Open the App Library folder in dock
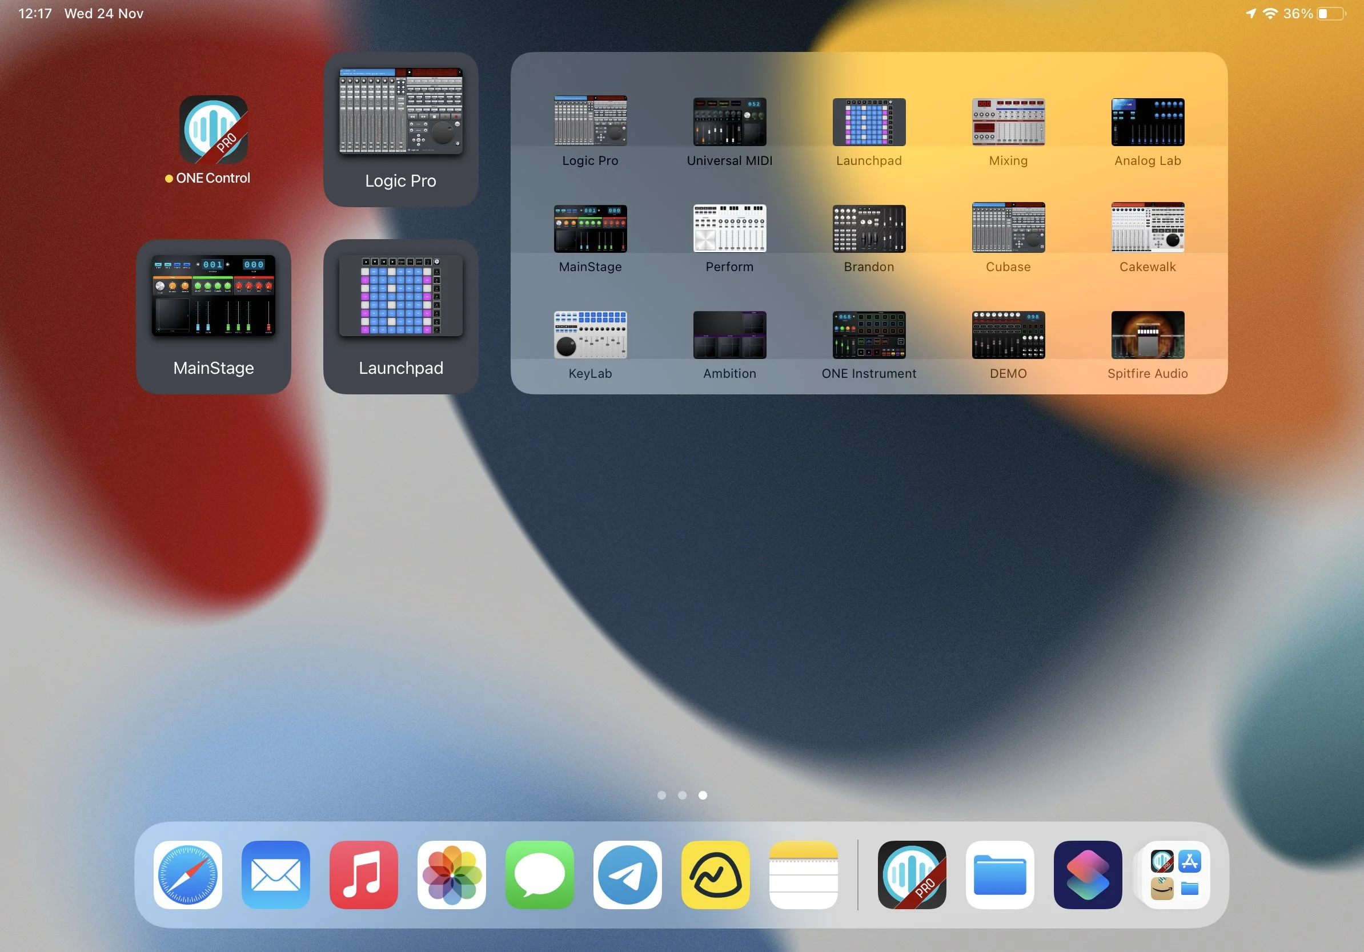 click(1175, 875)
